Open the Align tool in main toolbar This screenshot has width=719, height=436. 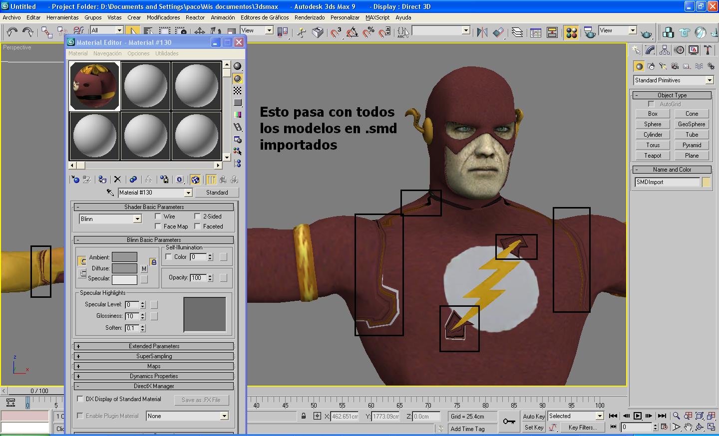[498, 32]
